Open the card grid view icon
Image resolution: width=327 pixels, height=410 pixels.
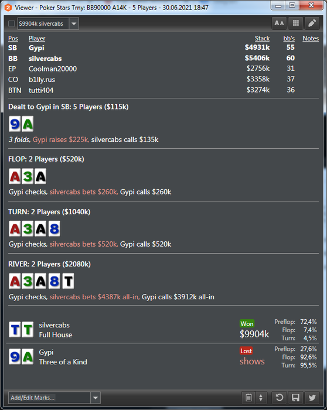[x=295, y=23]
